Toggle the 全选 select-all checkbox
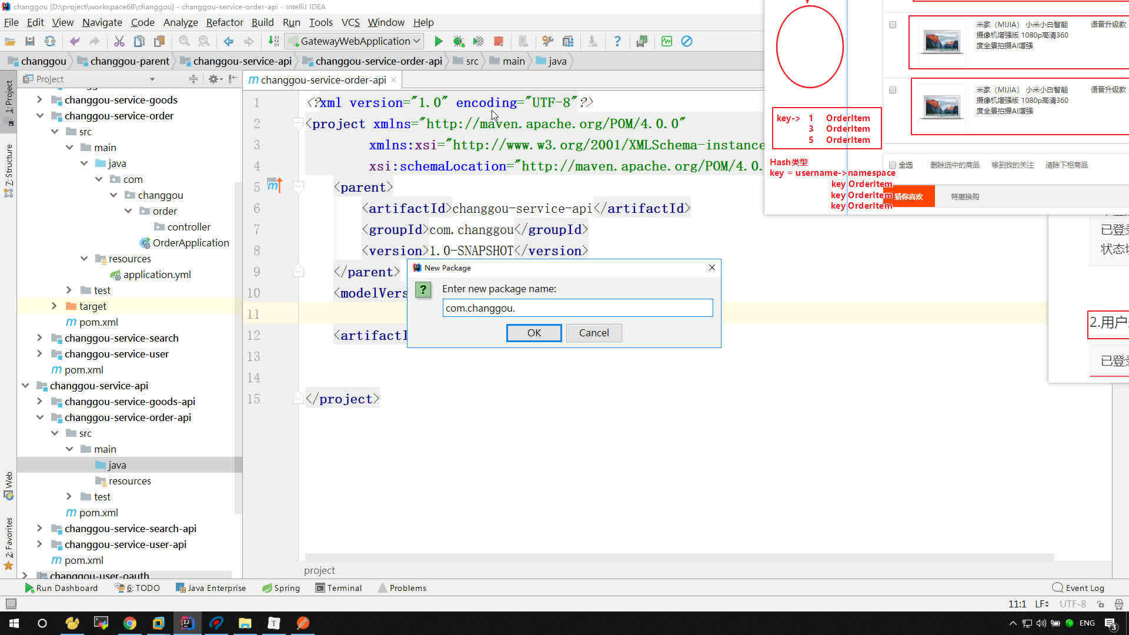Screen dimensions: 1129x635 pyautogui.click(x=893, y=165)
